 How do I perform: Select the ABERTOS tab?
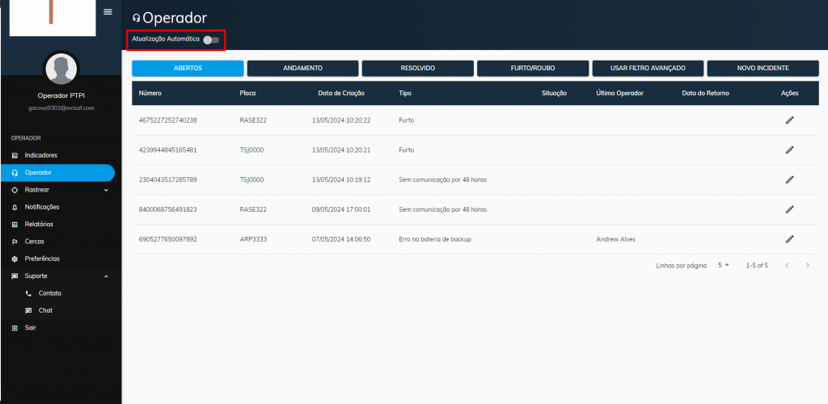(188, 69)
